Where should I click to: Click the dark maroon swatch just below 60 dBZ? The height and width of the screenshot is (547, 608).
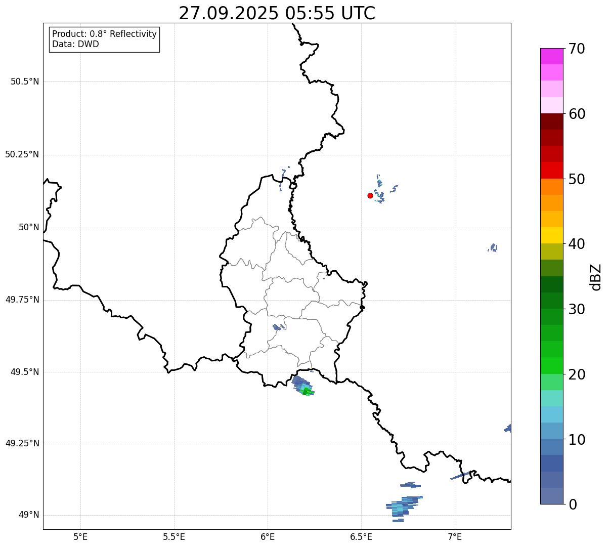pos(552,121)
